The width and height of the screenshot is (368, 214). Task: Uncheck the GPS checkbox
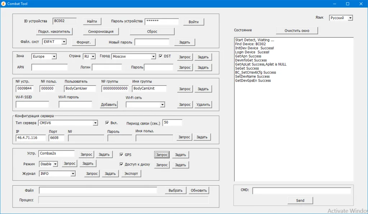tap(121, 155)
